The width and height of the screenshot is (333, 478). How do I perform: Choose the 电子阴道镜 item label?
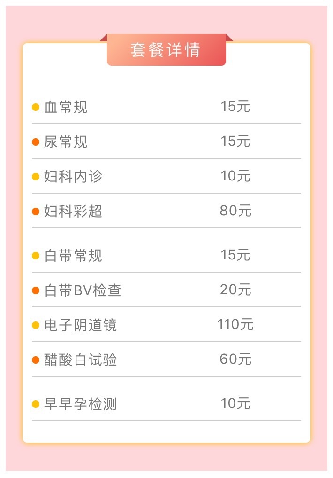81,325
